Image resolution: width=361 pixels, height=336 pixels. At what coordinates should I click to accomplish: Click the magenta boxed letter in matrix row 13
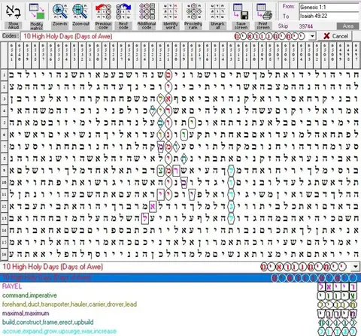[x=145, y=219]
